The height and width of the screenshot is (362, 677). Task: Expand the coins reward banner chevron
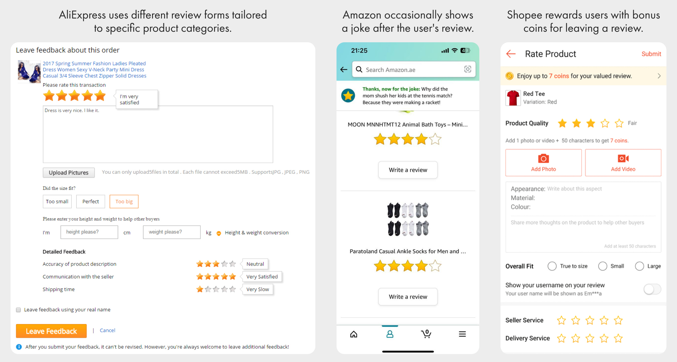tap(659, 76)
